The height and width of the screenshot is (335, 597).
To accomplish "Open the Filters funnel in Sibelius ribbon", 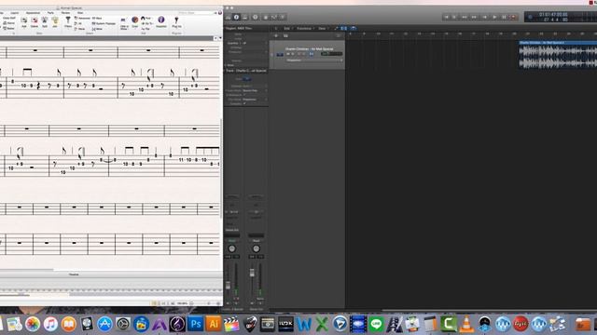I will 68,22.
